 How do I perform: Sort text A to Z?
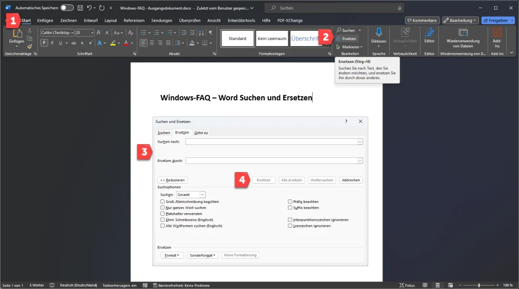point(201,32)
